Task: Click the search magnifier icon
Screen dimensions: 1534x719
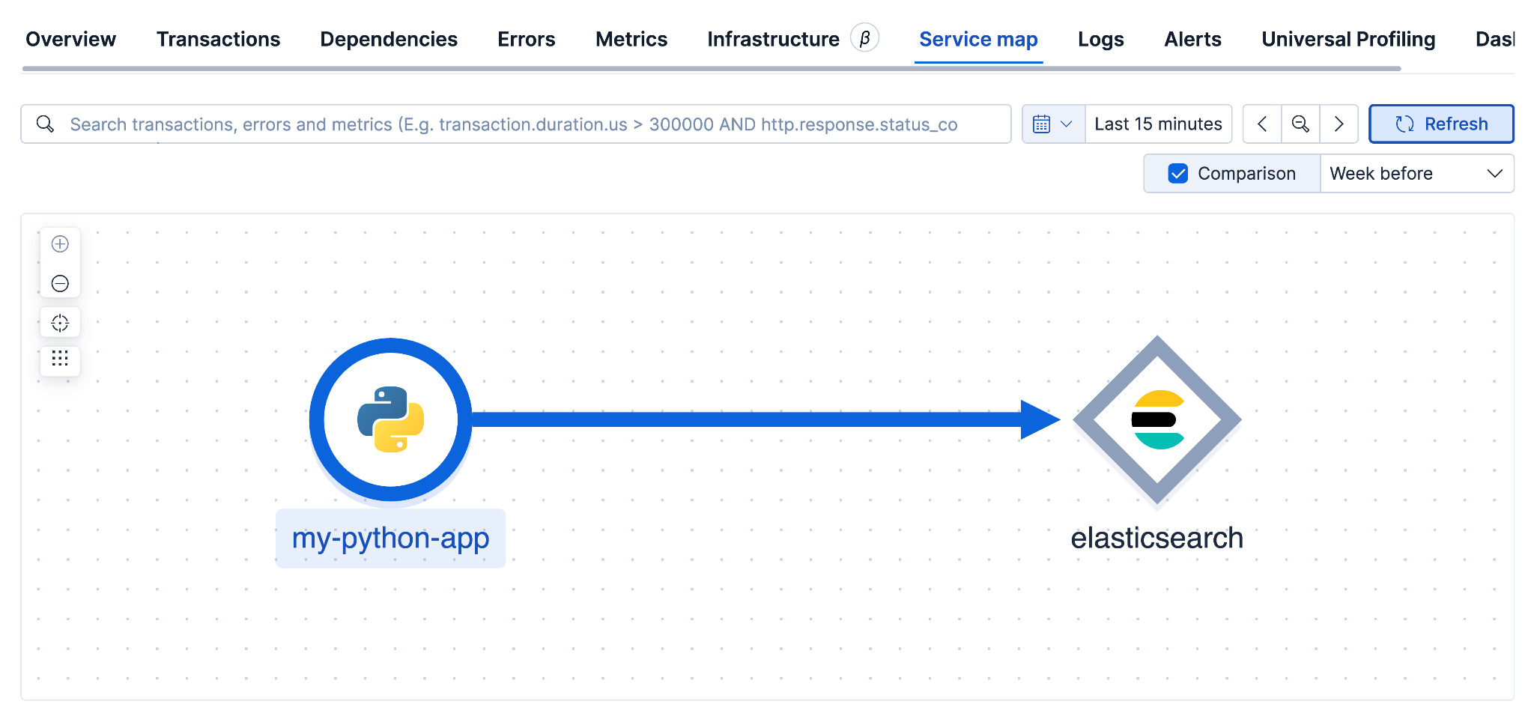Action: 46,124
